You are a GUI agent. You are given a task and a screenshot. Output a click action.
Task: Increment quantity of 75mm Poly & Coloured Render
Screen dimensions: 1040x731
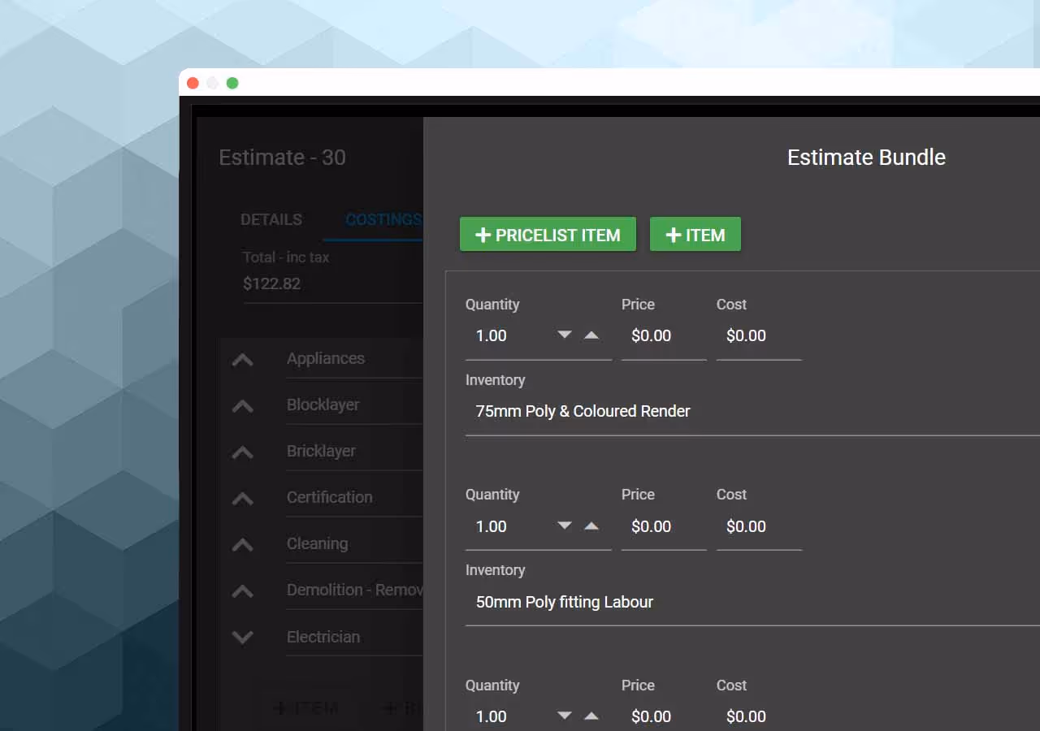[x=592, y=333]
